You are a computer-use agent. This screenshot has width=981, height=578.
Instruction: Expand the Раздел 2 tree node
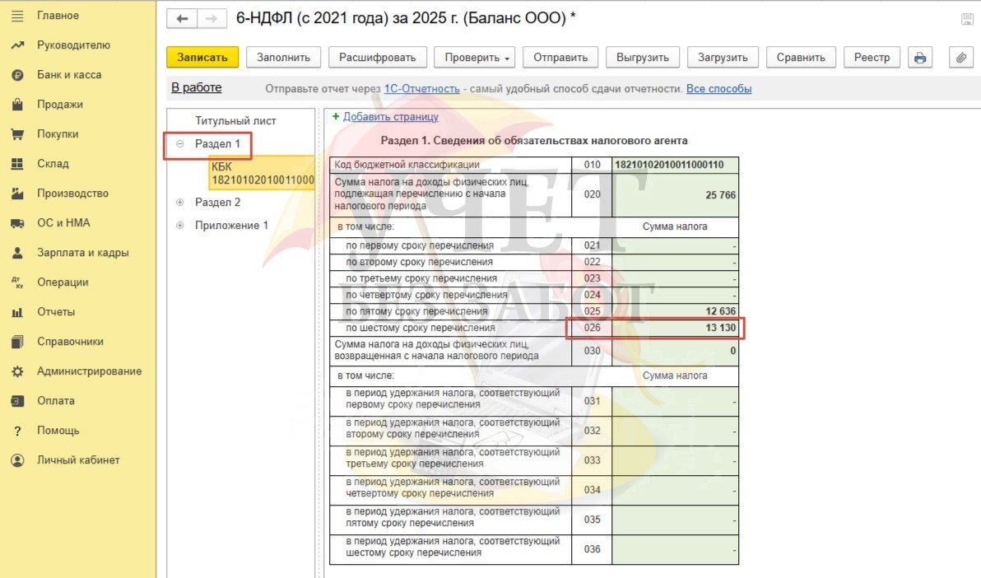179,203
